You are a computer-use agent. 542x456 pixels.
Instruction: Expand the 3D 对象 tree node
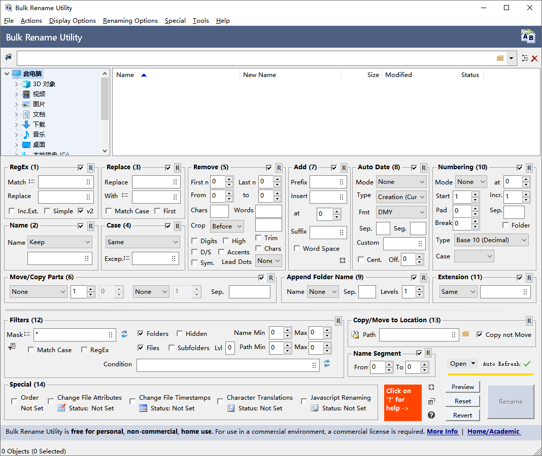click(16, 84)
